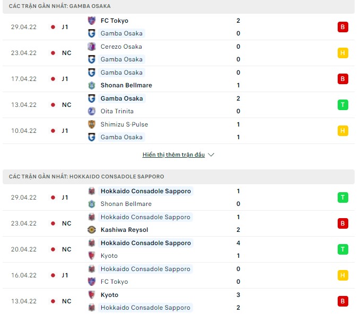361x315 pixels.
Task: Open the 'Hiển thị thêm trận đấu' link
Action: [x=173, y=155]
